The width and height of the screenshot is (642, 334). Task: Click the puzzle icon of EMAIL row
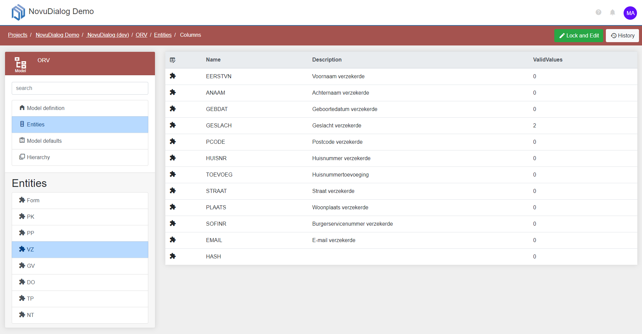[173, 240]
